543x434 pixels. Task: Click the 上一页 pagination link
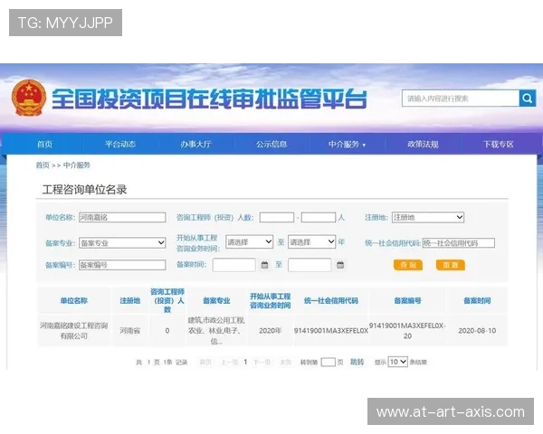click(229, 363)
